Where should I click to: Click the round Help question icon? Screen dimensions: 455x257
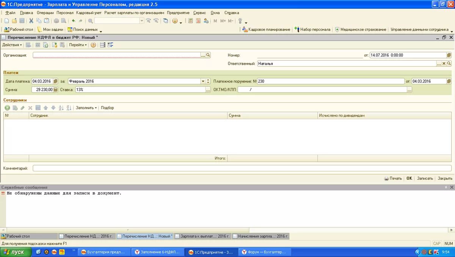(x=93, y=45)
